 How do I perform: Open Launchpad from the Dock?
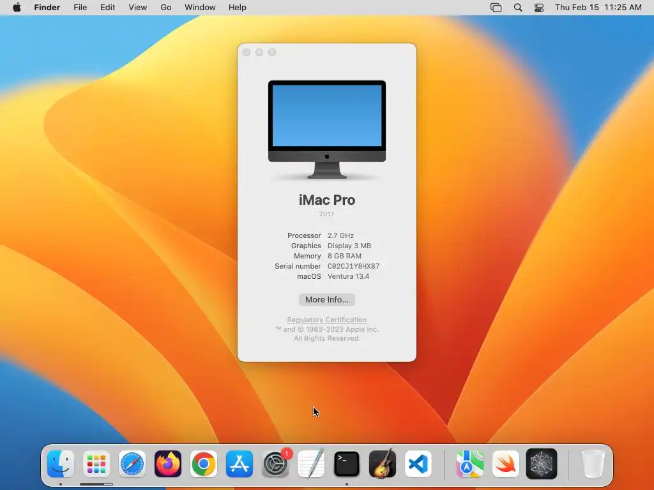pos(96,464)
